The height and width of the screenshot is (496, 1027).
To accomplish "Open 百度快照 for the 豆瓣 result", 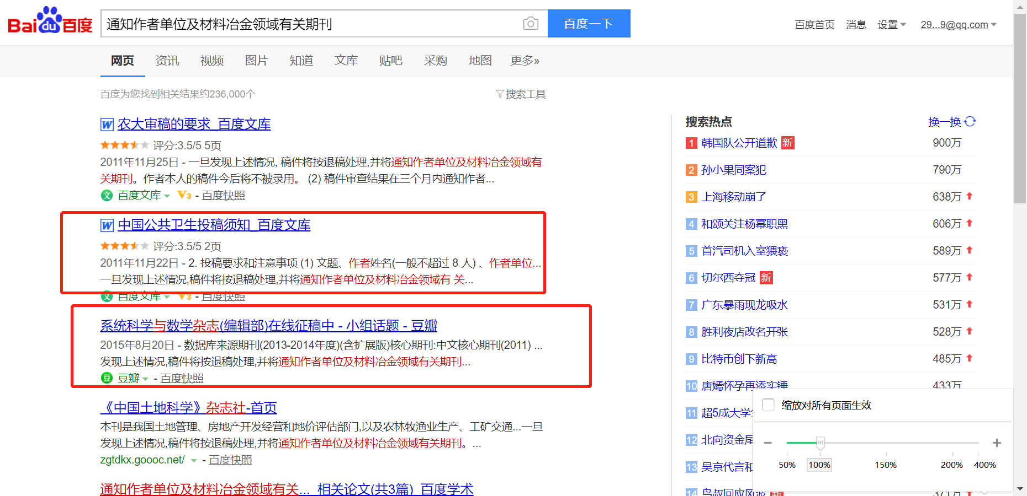I will pyautogui.click(x=182, y=379).
